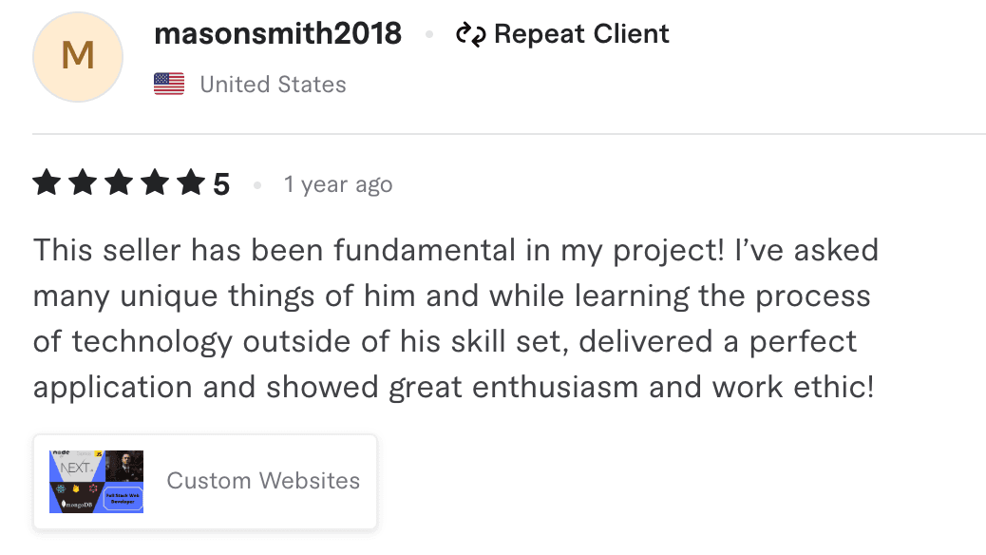Viewport: 986px width, 555px height.
Task: Click the JS badge icon in the thumbnail
Action: click(98, 453)
